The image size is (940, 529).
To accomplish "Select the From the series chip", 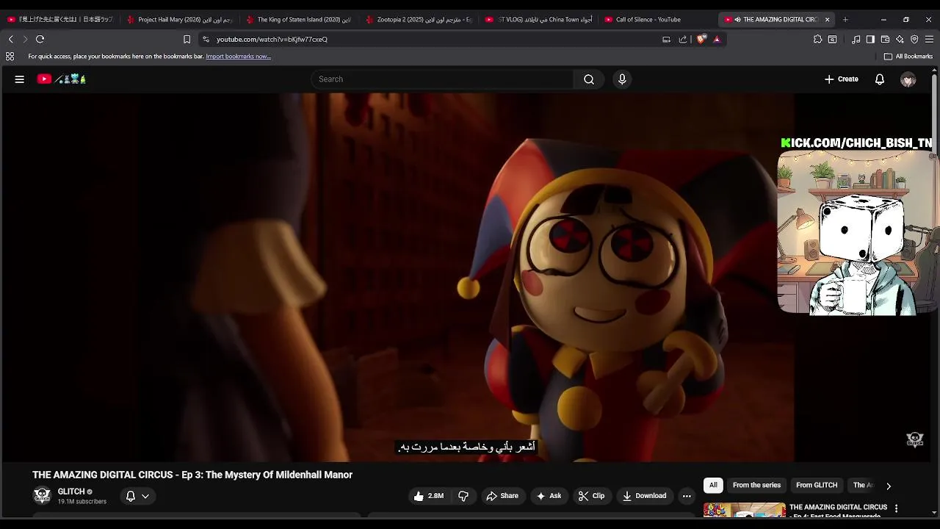I will coord(756,486).
